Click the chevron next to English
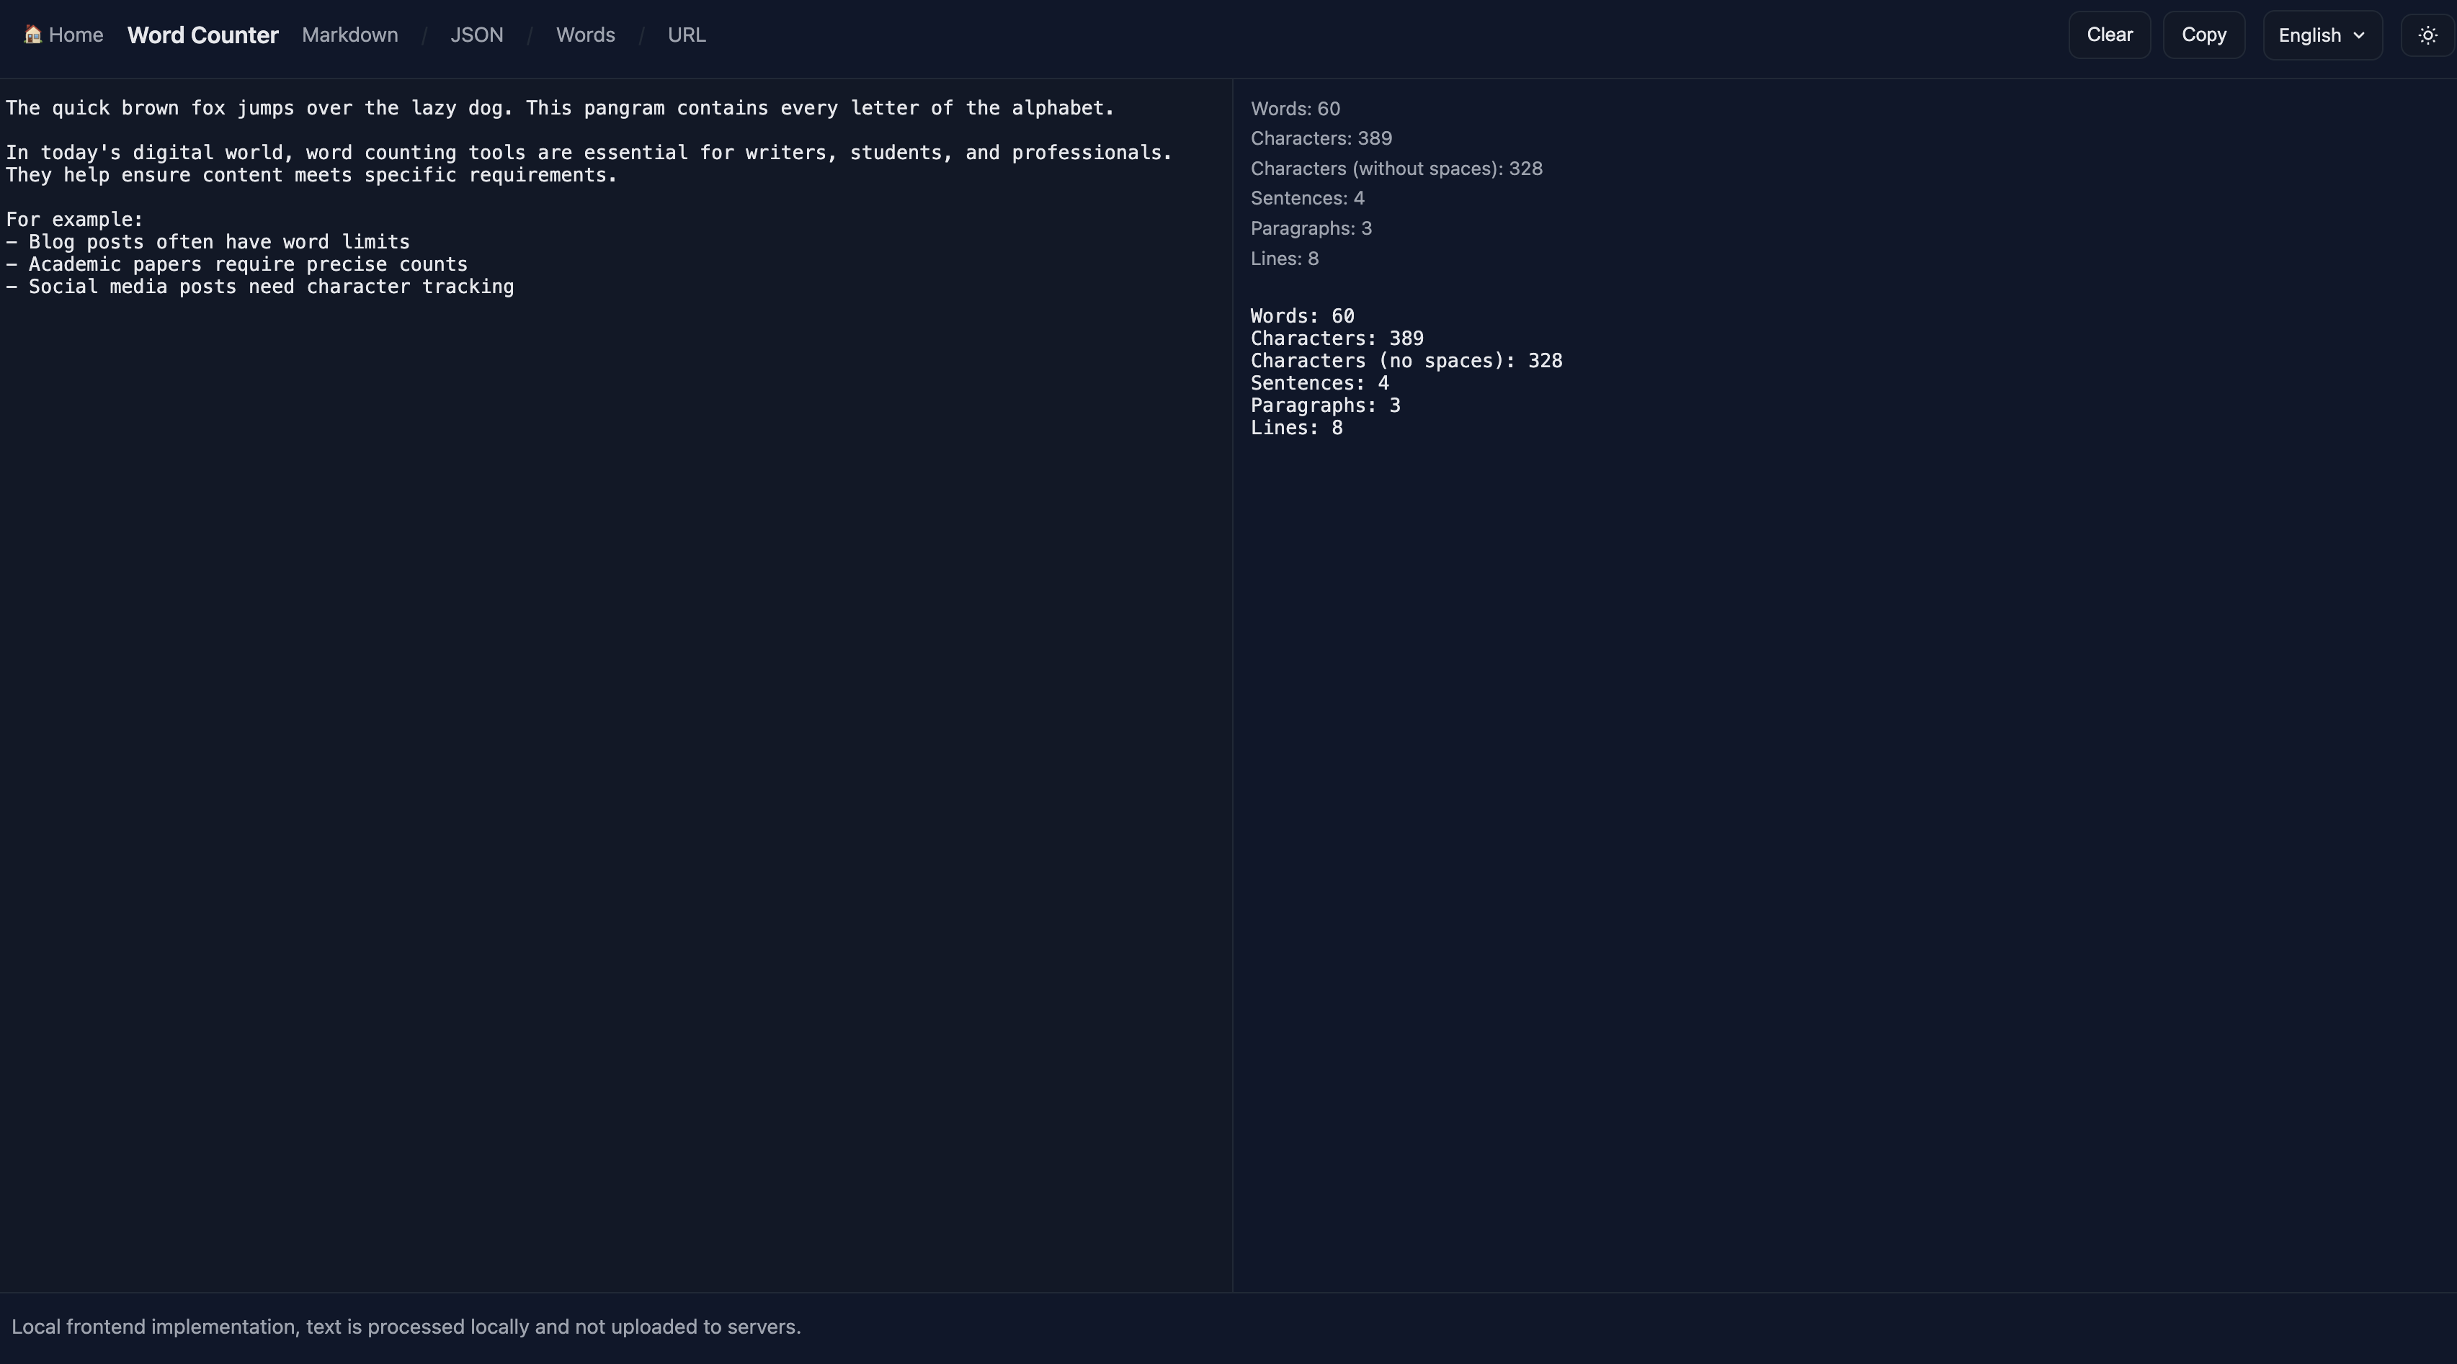 click(2360, 35)
